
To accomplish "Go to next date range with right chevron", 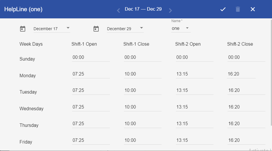I will pos(170,11).
